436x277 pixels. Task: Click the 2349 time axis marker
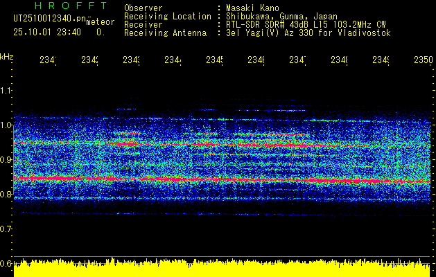[381, 60]
